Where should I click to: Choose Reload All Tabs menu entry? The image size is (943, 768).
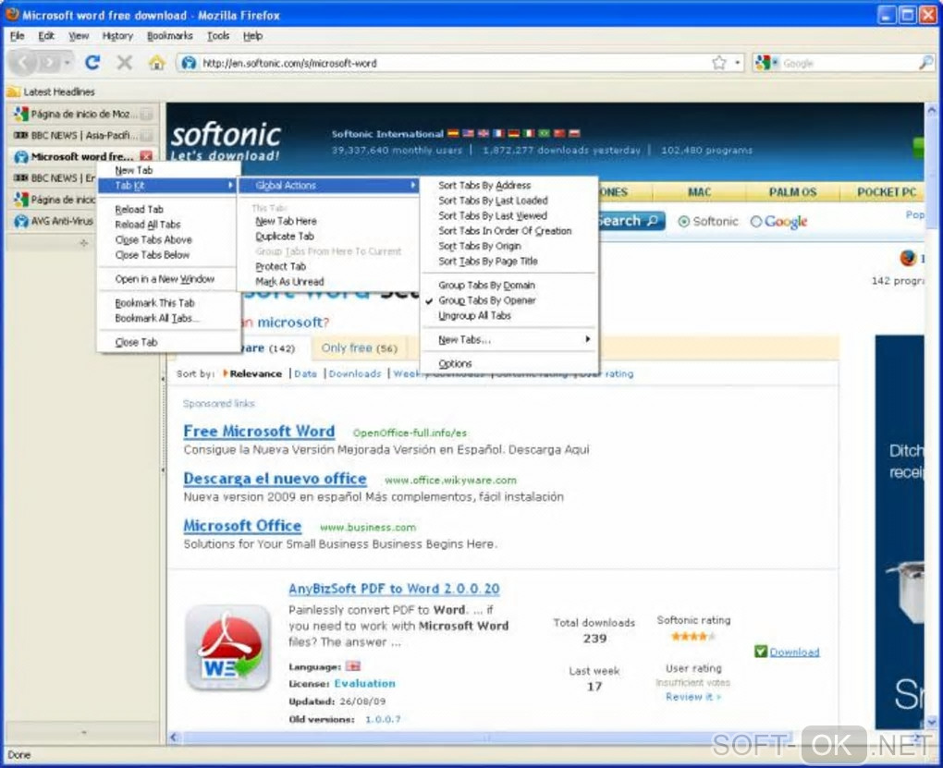coord(168,225)
